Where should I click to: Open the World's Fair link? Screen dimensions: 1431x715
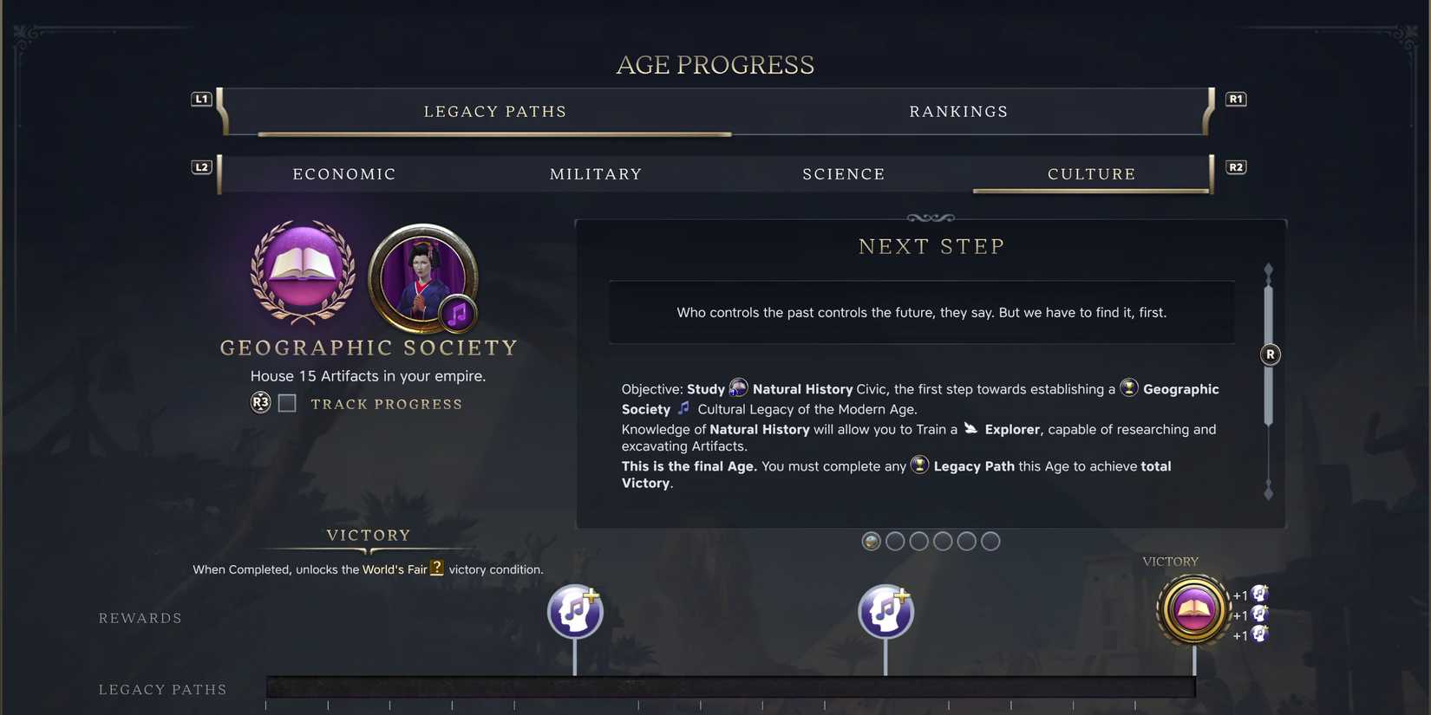[x=395, y=569]
